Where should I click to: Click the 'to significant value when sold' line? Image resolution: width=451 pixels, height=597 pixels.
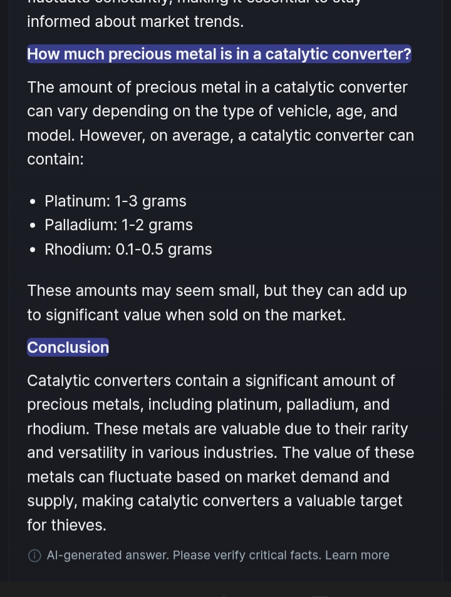(x=186, y=315)
